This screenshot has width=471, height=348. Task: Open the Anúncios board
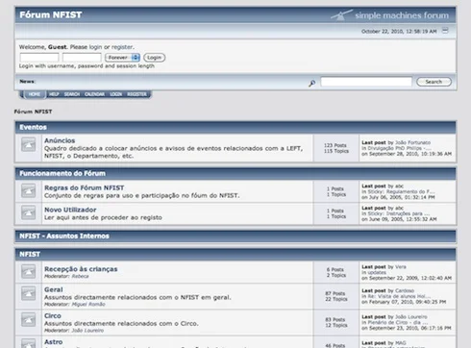coord(60,140)
